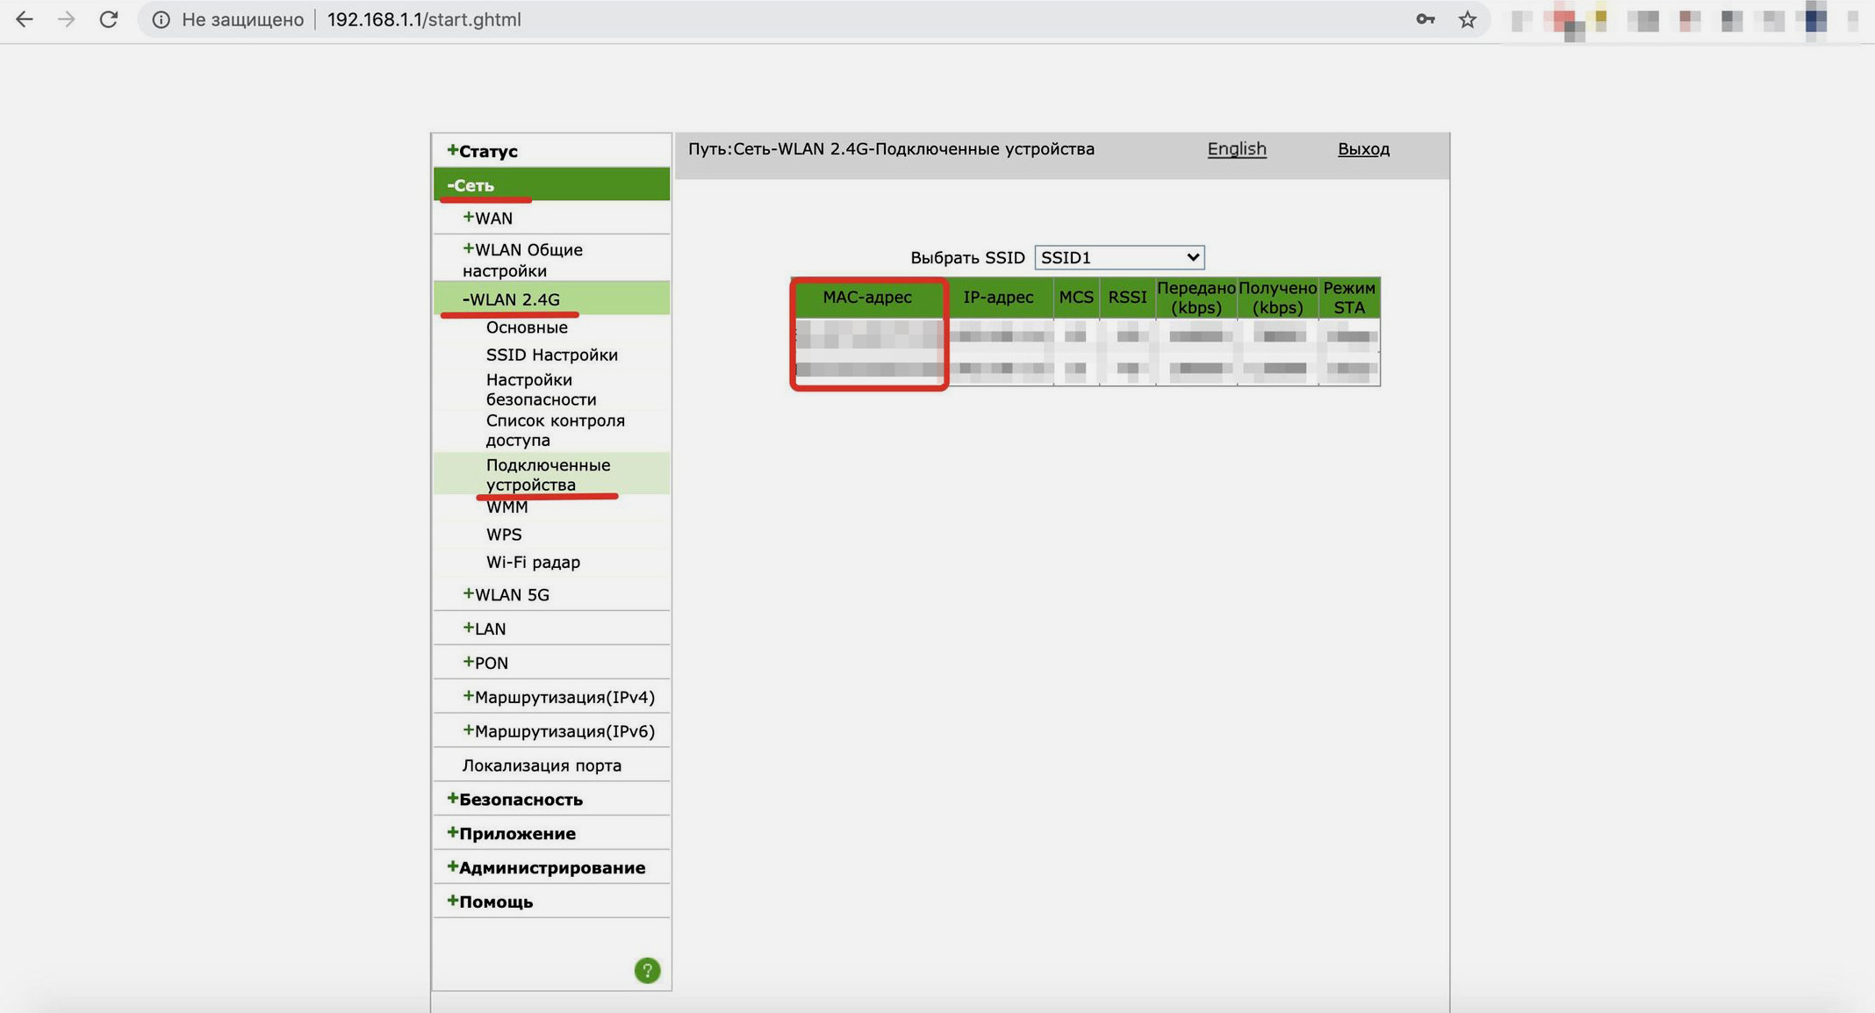Screen dimensions: 1875x1013
Task: Open SSID Настройки menu item
Action: coord(551,355)
